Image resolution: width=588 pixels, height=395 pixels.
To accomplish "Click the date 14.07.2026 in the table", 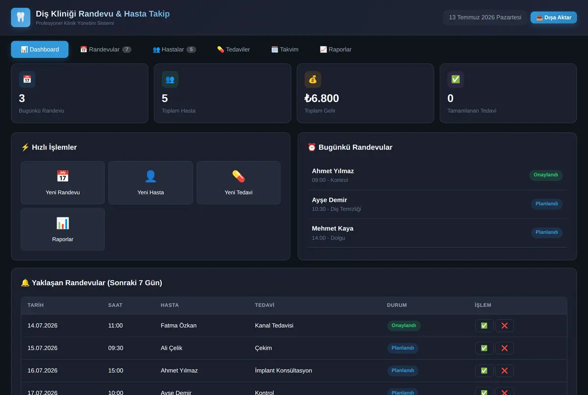I will pos(43,325).
